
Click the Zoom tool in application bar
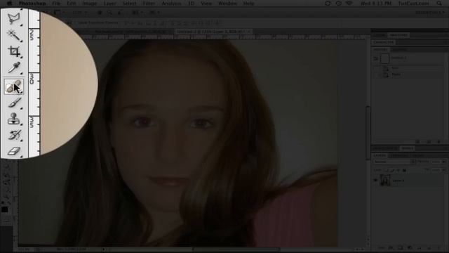point(109,13)
